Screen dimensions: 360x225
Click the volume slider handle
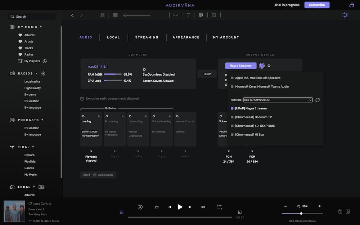click(x=301, y=213)
